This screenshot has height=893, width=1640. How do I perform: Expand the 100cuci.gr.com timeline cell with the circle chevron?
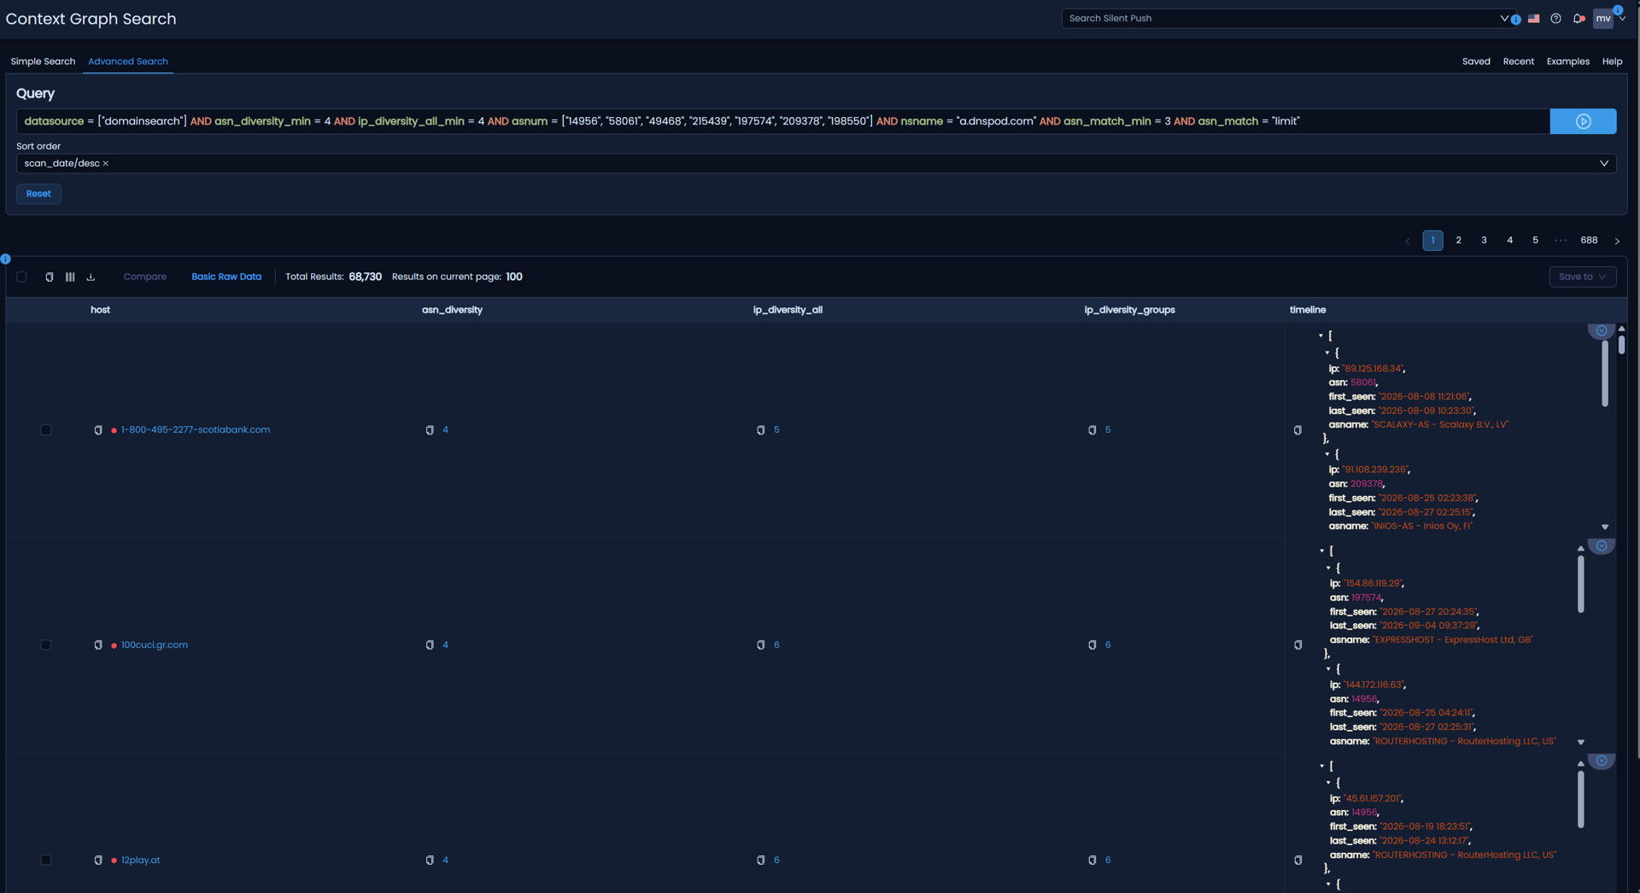click(1602, 546)
